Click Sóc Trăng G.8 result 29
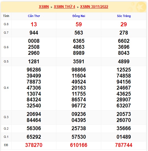 tap(124, 24)
